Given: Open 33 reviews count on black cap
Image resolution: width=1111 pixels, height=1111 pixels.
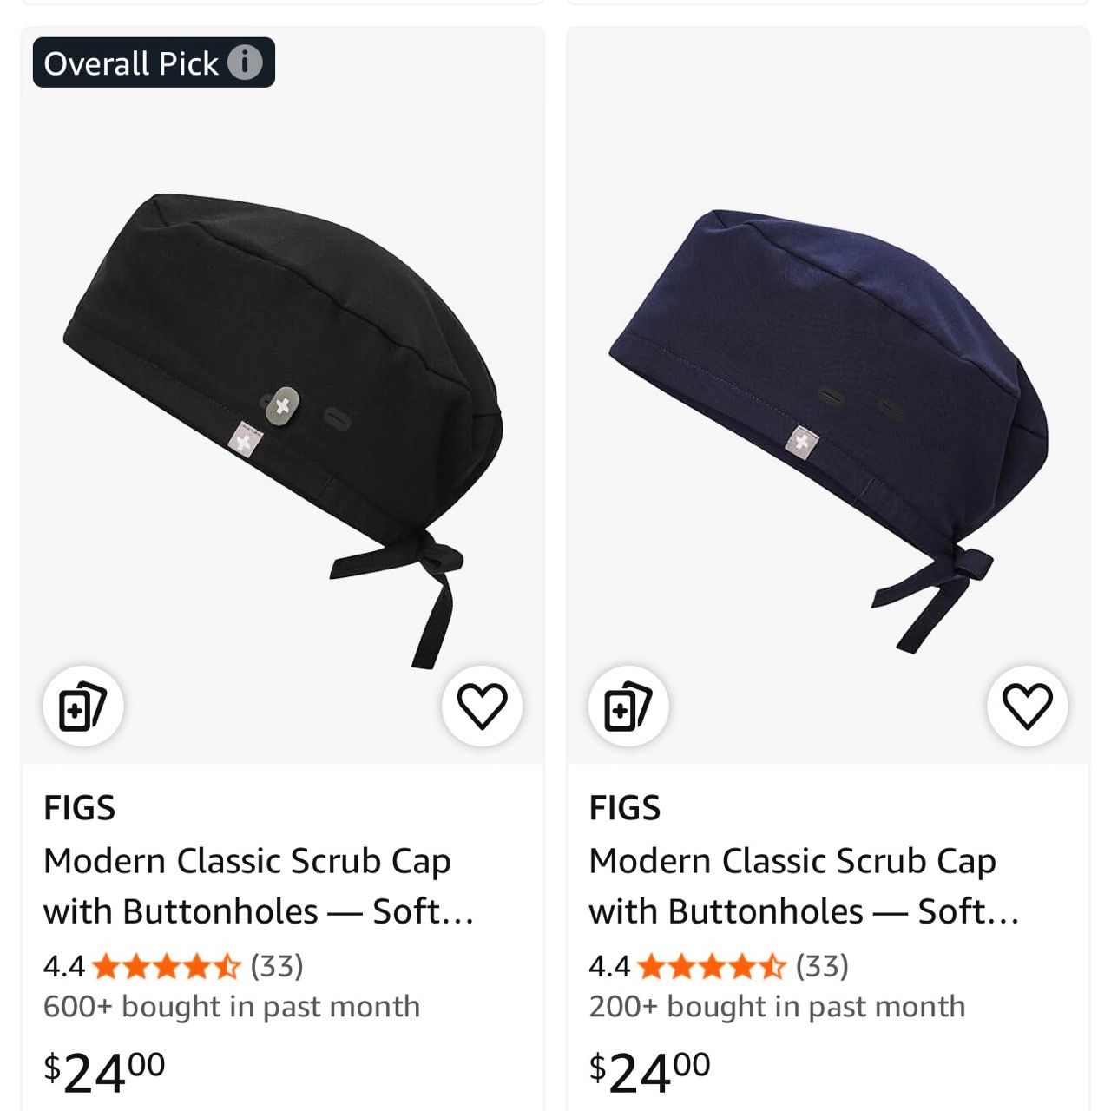Looking at the screenshot, I should point(277,966).
